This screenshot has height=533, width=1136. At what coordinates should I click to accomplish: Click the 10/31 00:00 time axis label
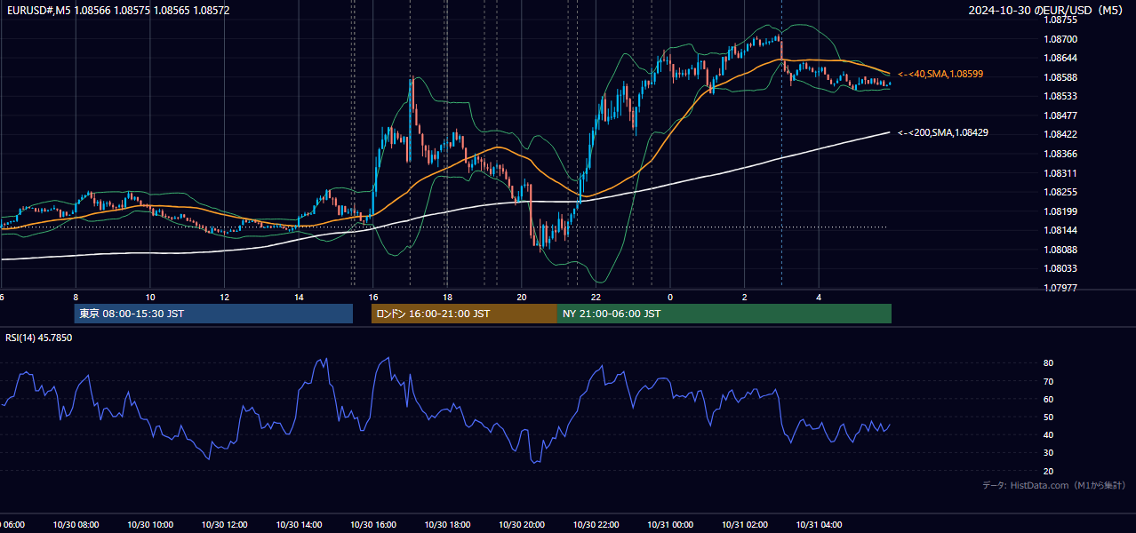(670, 525)
